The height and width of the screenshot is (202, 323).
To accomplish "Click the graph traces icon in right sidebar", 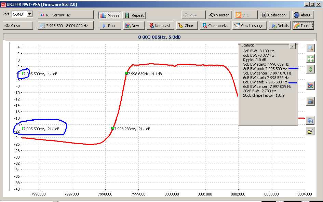I will pos(310,86).
